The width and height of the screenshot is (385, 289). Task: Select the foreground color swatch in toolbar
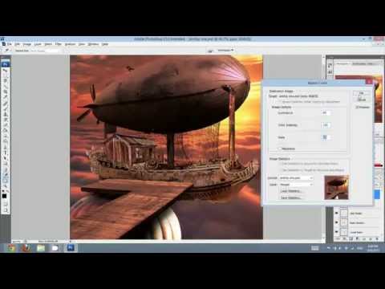click(5, 196)
